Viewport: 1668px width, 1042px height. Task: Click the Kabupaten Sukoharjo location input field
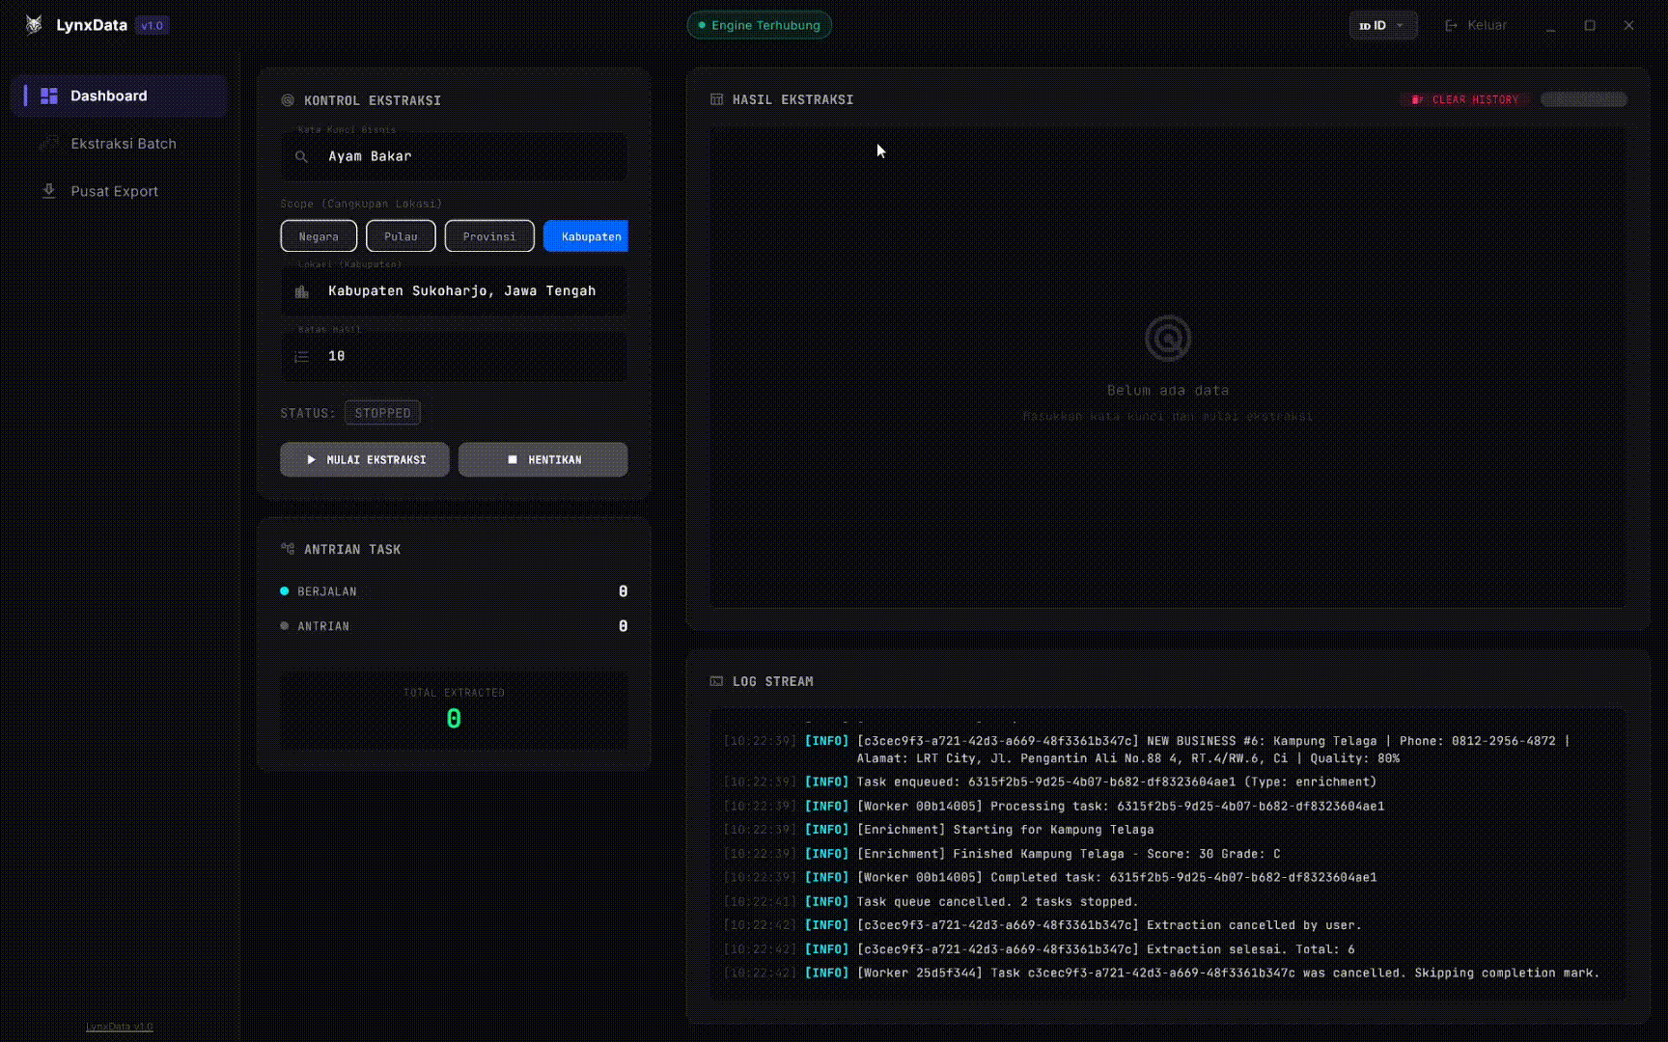click(454, 291)
